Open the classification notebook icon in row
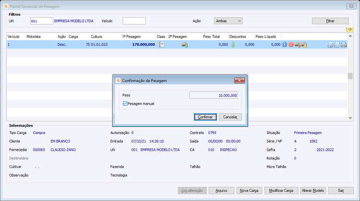Viewport: 360px width, 201px height. [x=162, y=45]
